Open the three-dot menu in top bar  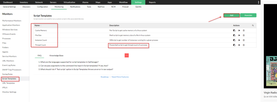point(259,2)
